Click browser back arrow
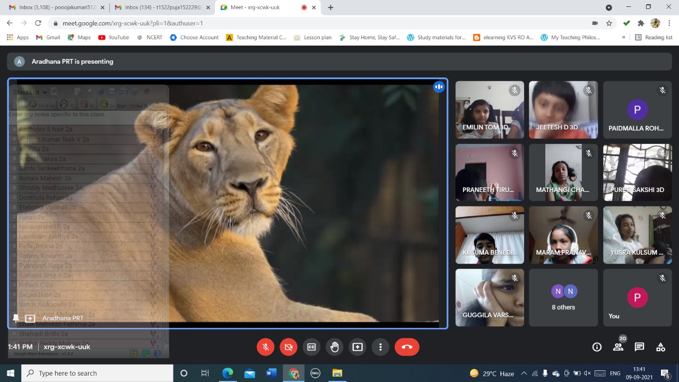 10,23
